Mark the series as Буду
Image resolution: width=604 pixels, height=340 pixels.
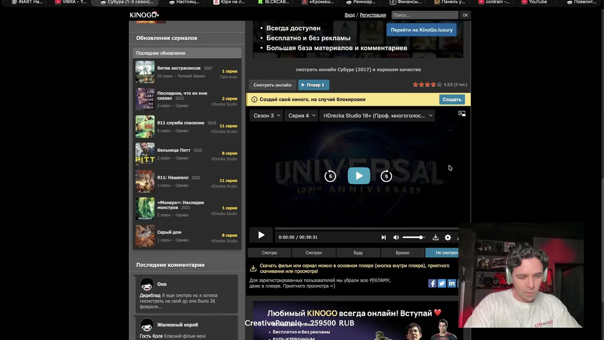358,253
